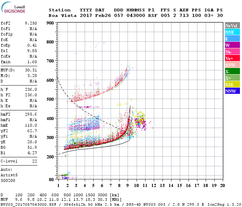Click the C-level value 22
This screenshot has height=207, width=242.
[35, 161]
